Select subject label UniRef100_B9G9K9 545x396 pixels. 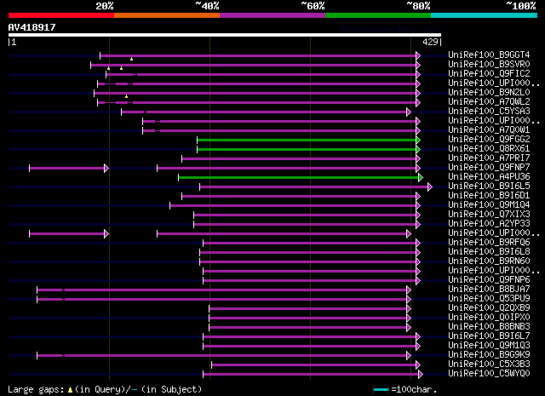[489, 355]
